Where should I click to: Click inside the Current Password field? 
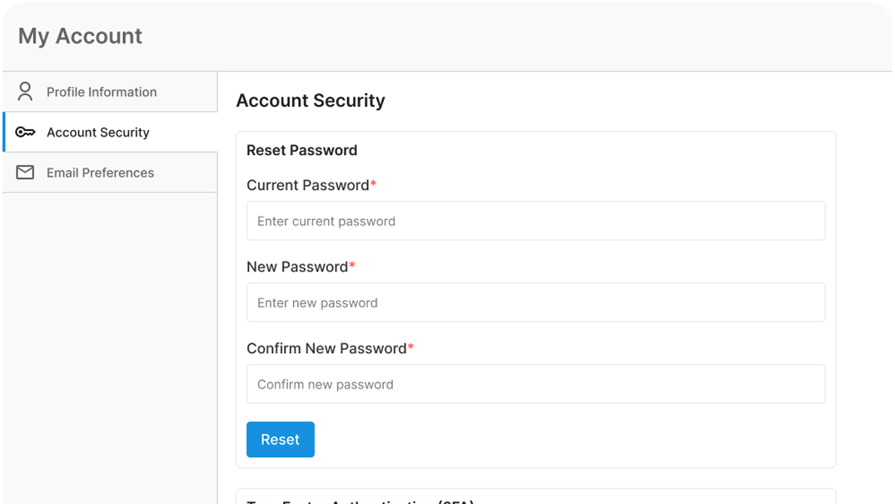pos(535,221)
